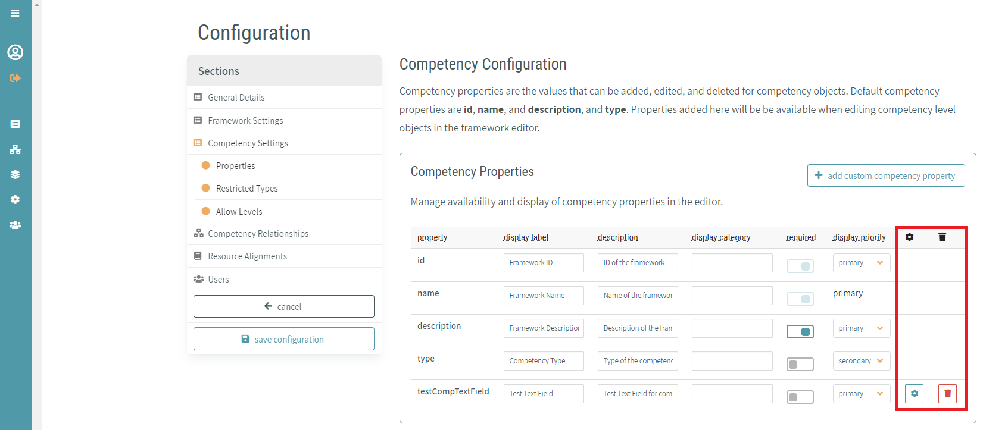Click the save configuration button
The height and width of the screenshot is (430, 983).
coord(284,339)
